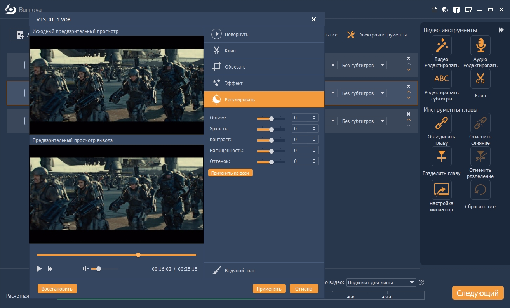
Task: Open the Подходит для диска dropdown
Action: click(381, 282)
